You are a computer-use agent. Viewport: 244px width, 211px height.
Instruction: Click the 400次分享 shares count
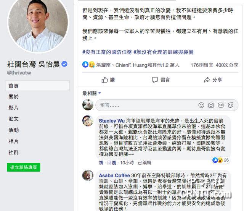(x=227, y=65)
